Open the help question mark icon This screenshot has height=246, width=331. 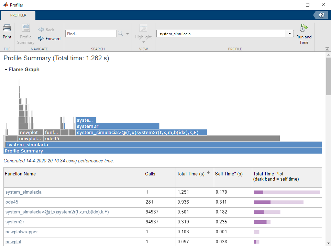321,15
